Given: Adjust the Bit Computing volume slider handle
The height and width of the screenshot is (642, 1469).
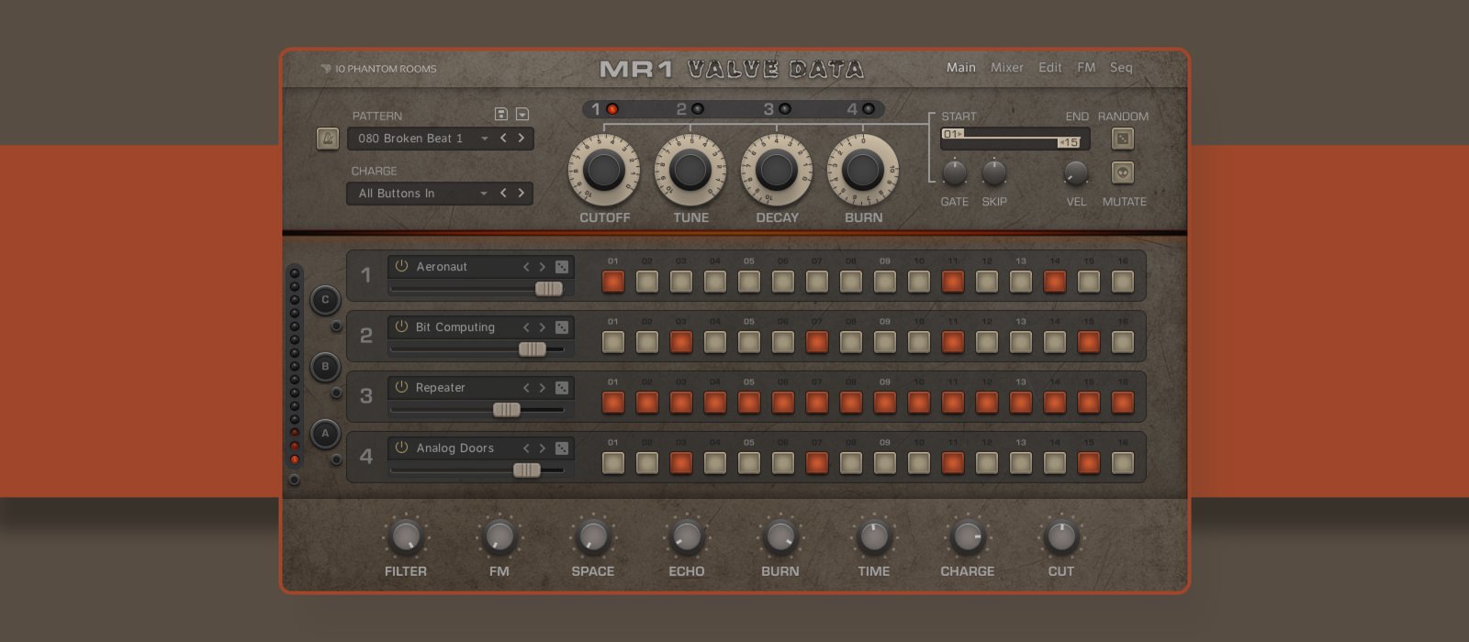Looking at the screenshot, I should pyautogui.click(x=533, y=349).
